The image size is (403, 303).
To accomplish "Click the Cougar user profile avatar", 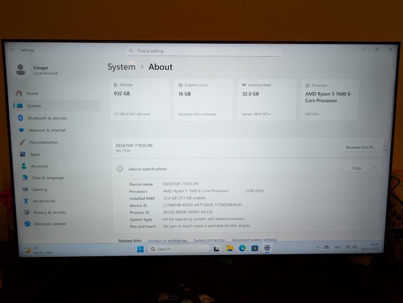I will (x=21, y=70).
